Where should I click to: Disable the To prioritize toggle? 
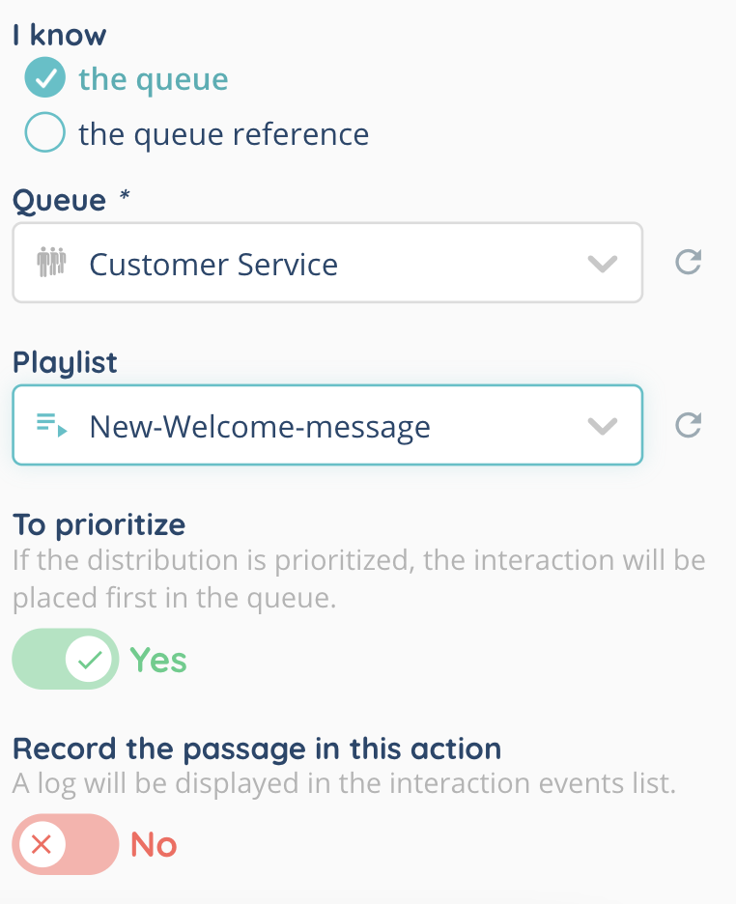[x=65, y=660]
